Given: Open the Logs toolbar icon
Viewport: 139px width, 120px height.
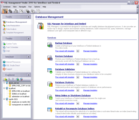Looking at the screenshot, I should click(x=38, y=11).
